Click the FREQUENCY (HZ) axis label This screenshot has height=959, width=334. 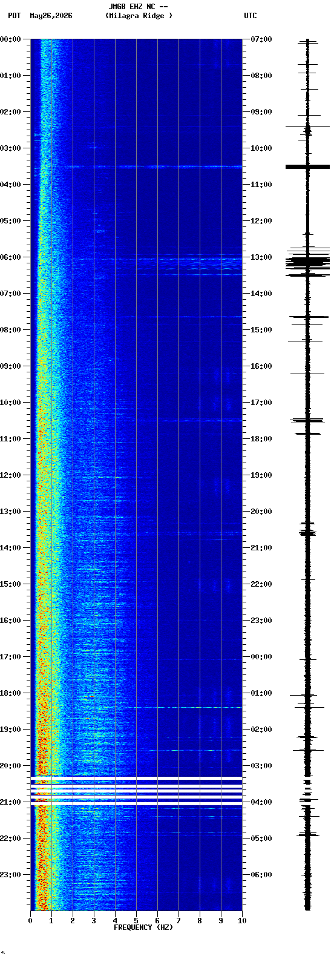click(x=143, y=928)
